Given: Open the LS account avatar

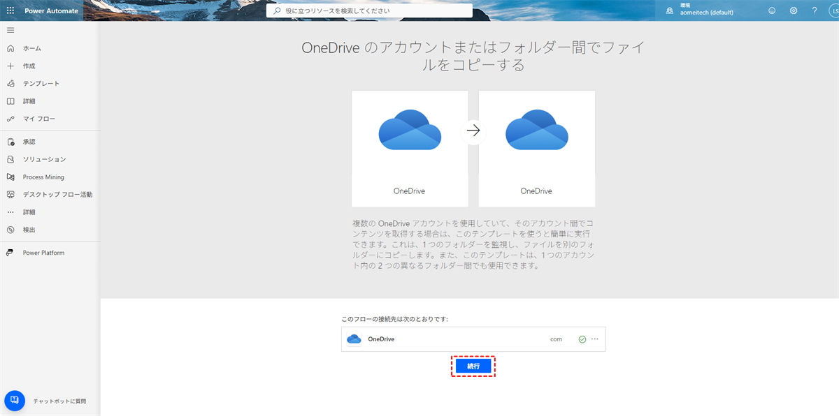Looking at the screenshot, I should click(x=833, y=10).
